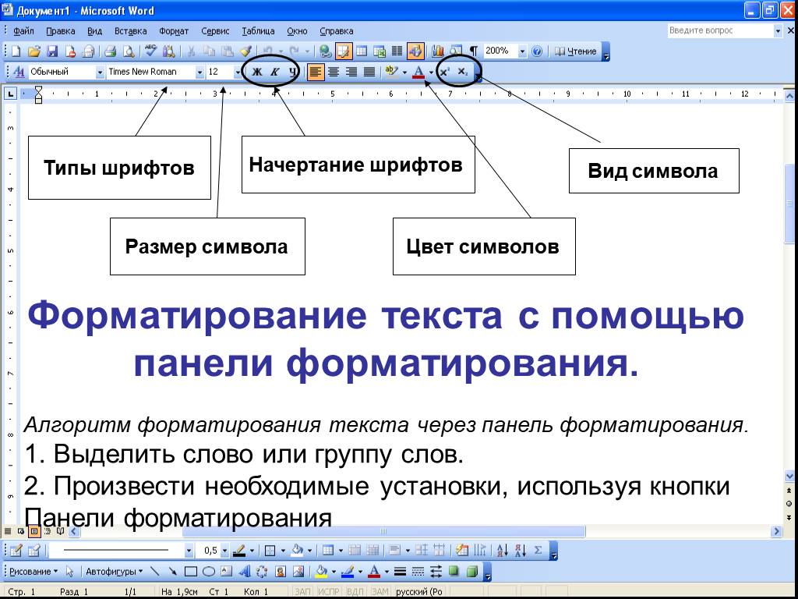Open the Файл menu
The height and width of the screenshot is (599, 798).
23,31
